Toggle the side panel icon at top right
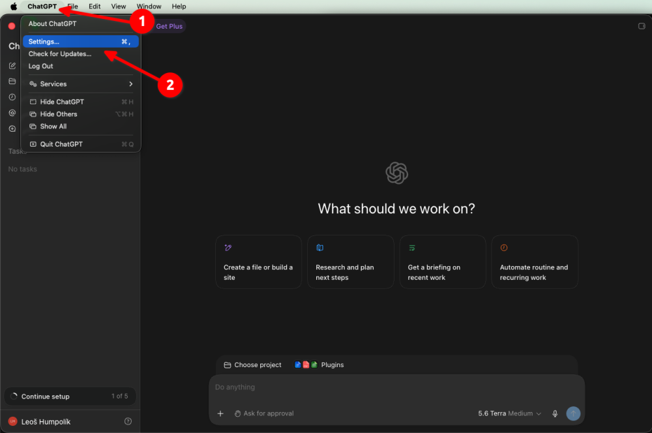 click(642, 26)
